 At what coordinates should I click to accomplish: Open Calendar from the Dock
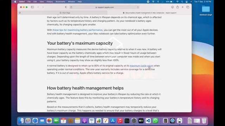point(63,121)
